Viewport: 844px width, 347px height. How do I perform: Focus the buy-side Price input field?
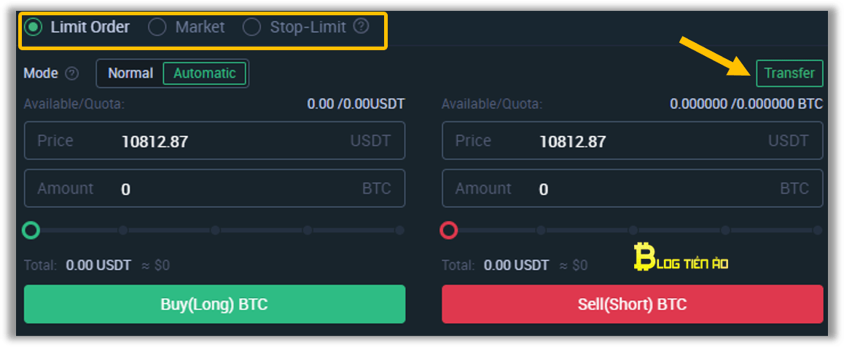coord(214,140)
